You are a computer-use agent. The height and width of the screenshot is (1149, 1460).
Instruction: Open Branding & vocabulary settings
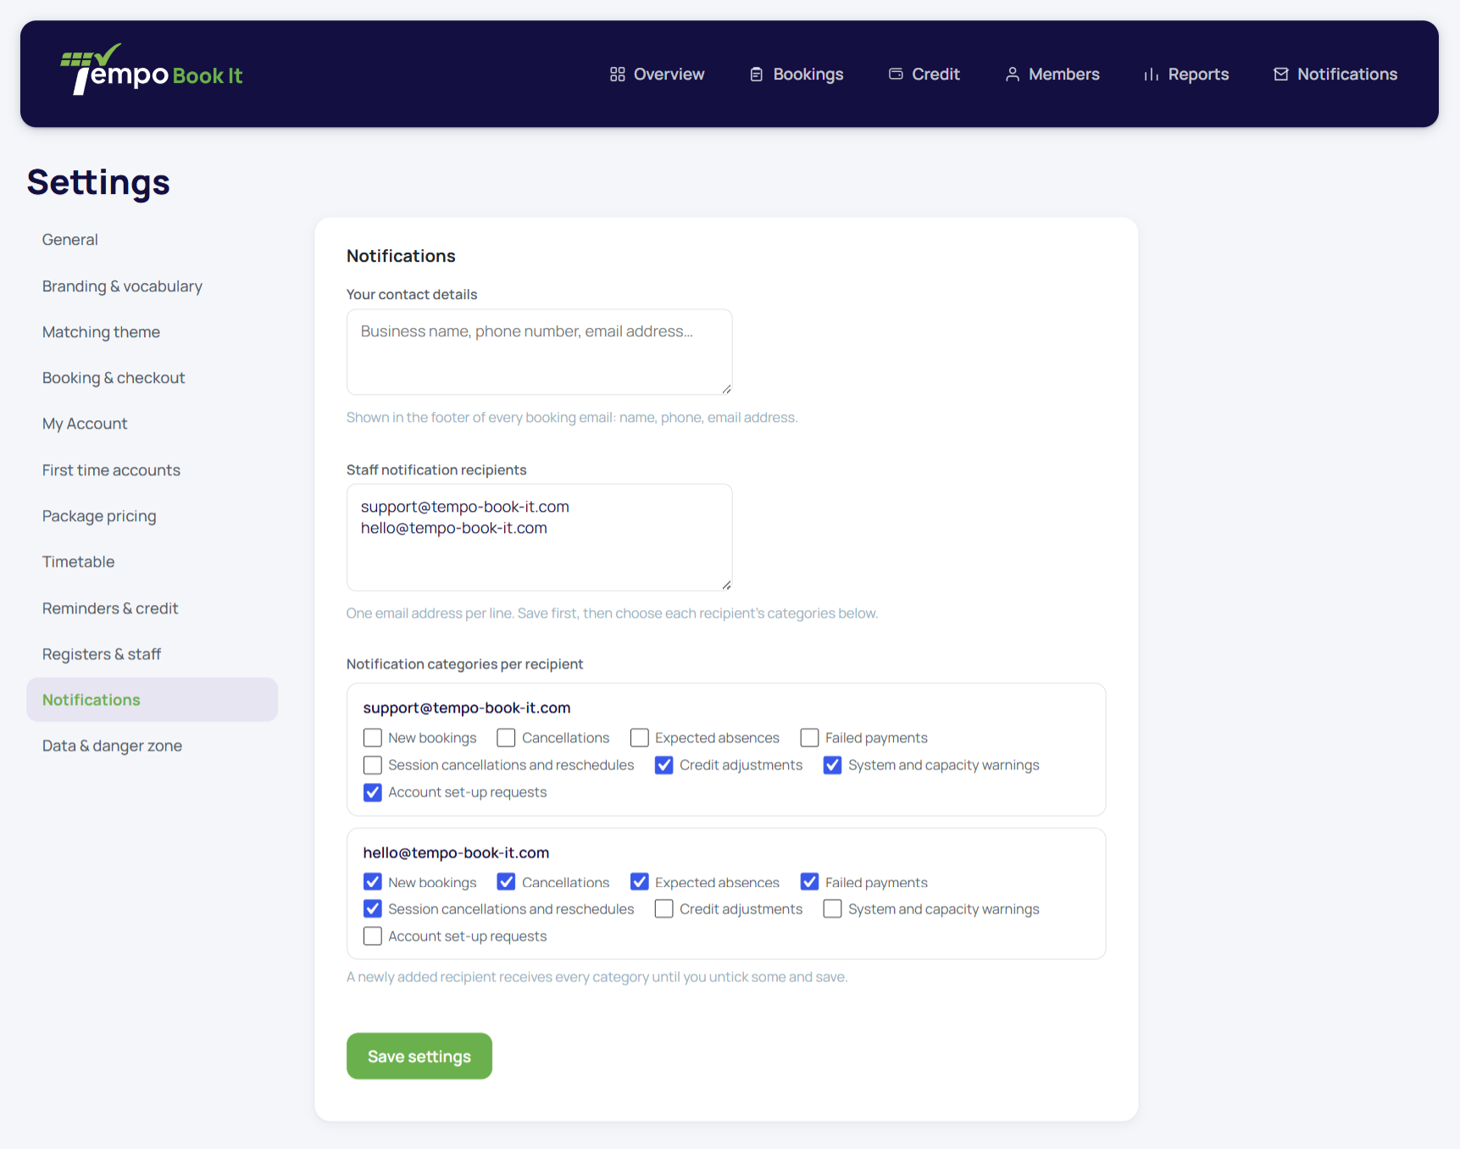(153, 286)
